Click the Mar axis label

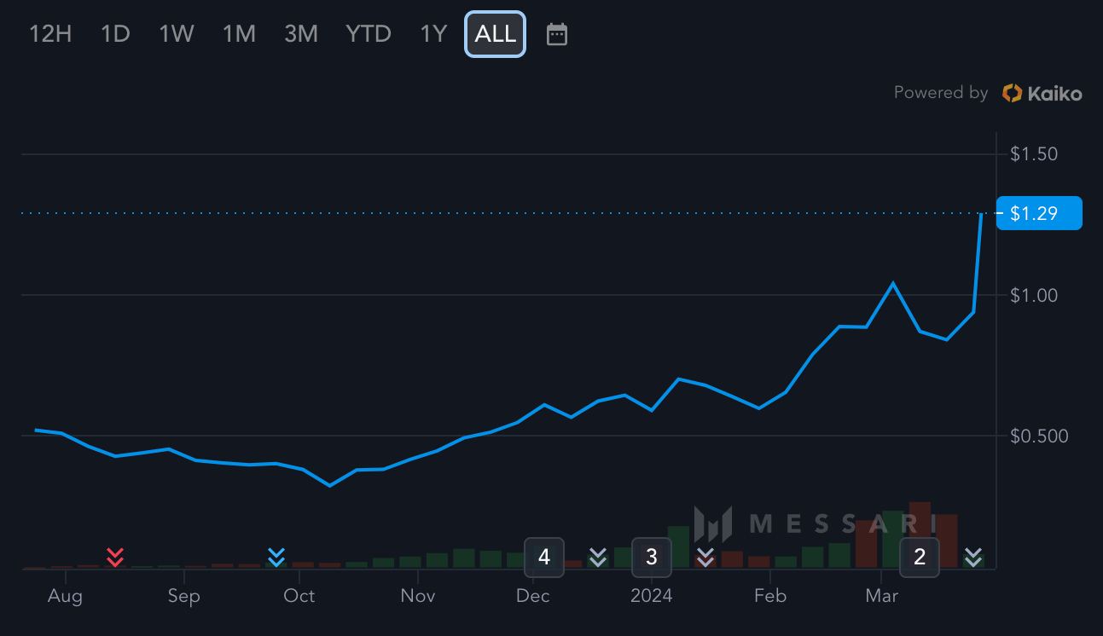coord(881,595)
